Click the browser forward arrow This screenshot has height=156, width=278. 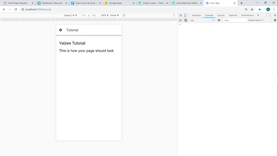10,10
